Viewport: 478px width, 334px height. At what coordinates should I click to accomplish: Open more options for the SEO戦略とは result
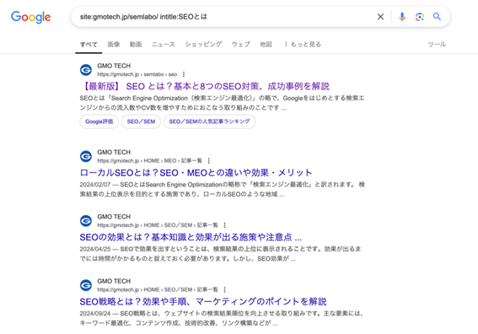click(225, 289)
